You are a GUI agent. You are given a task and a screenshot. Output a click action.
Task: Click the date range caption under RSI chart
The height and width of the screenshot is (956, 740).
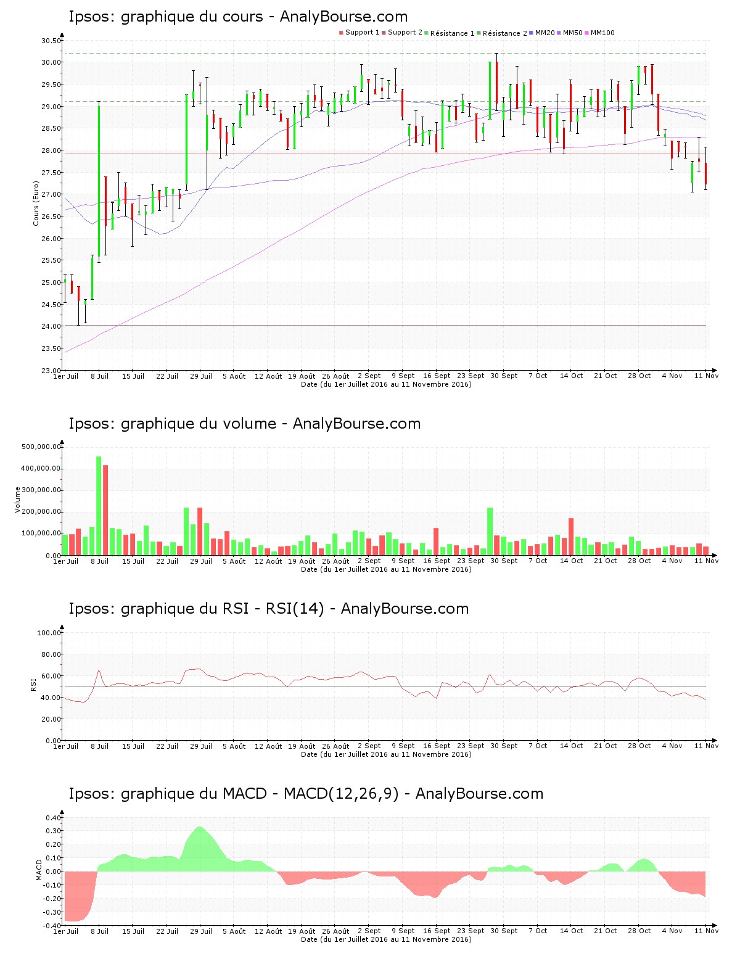386,754
